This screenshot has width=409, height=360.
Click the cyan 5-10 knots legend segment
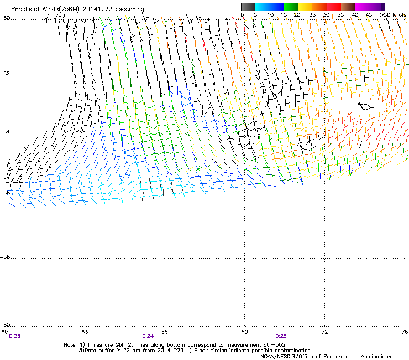coord(262,7)
